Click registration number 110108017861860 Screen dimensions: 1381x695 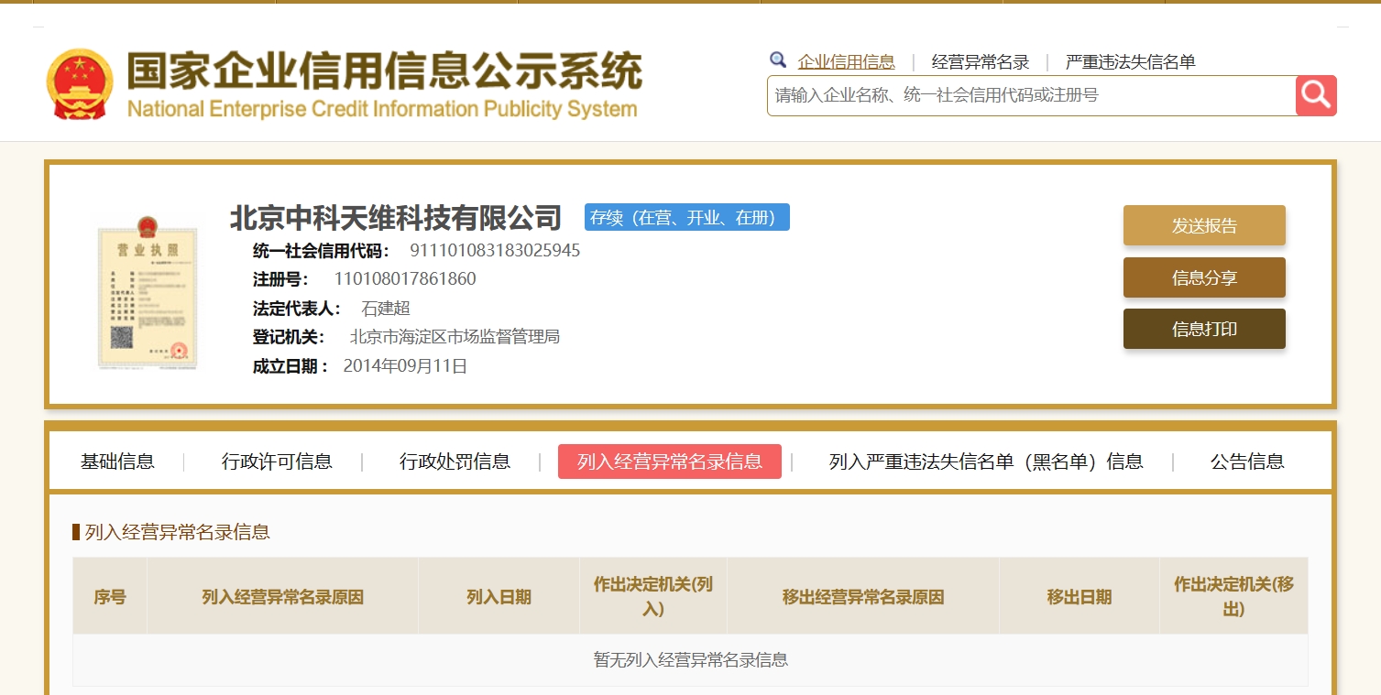point(405,279)
